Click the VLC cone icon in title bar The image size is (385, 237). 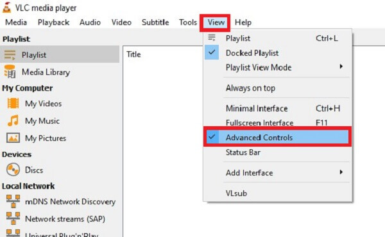6,7
